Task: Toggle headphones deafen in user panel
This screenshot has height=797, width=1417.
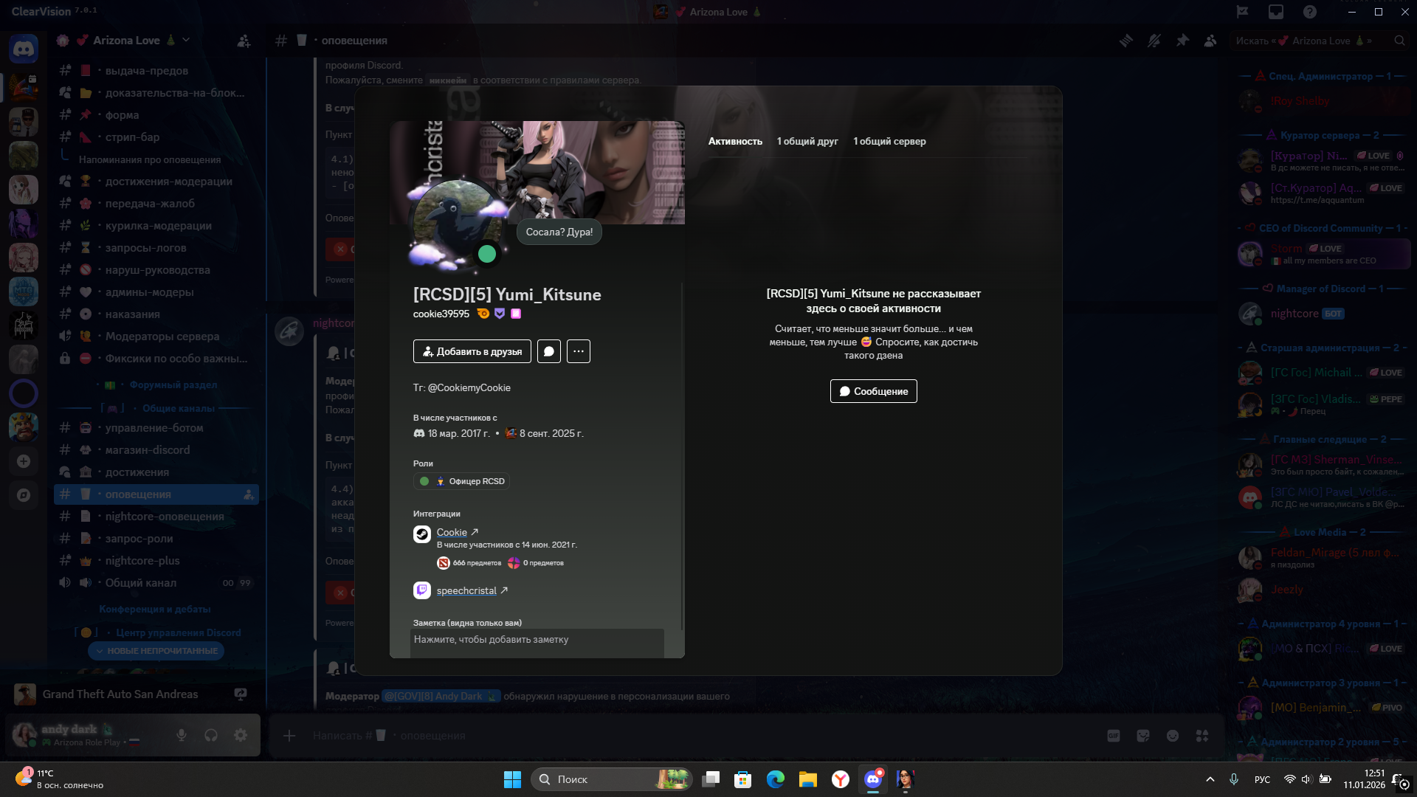Action: (x=211, y=735)
